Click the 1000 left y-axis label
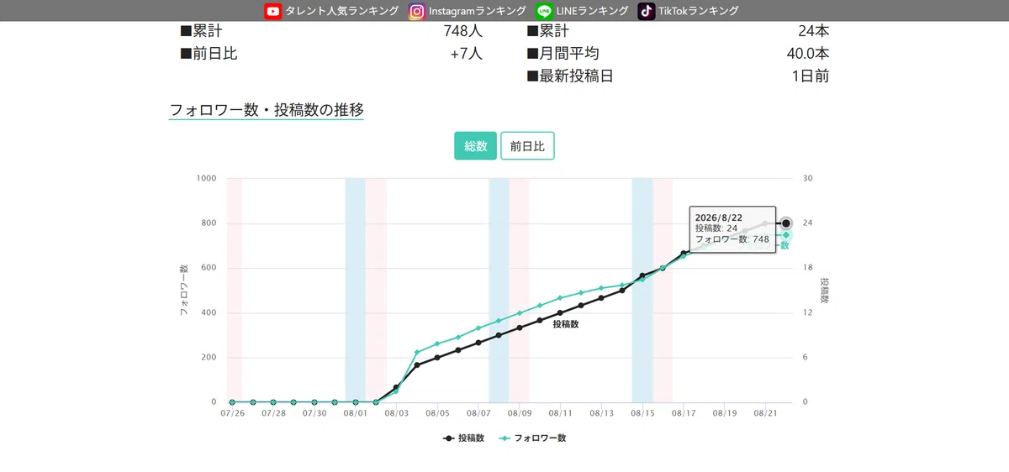The height and width of the screenshot is (472, 1009). point(207,179)
